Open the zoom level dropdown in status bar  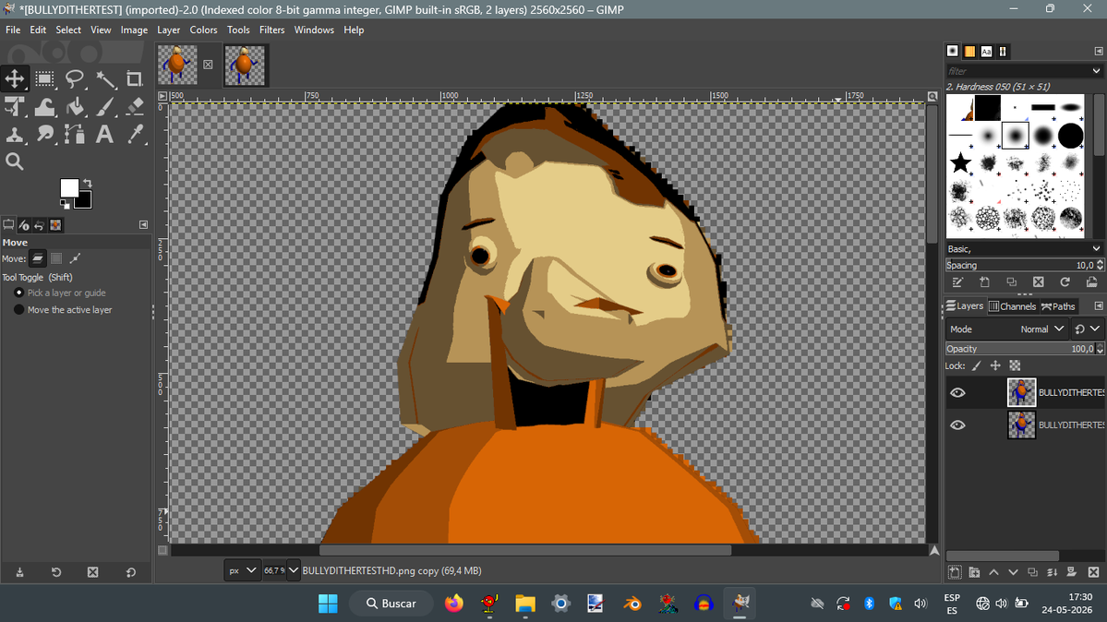(293, 570)
